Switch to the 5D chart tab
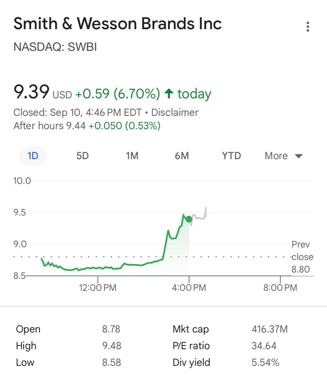327x375 pixels. click(83, 156)
